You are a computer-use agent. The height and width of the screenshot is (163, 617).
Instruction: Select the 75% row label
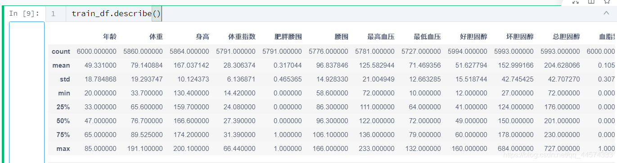63,135
